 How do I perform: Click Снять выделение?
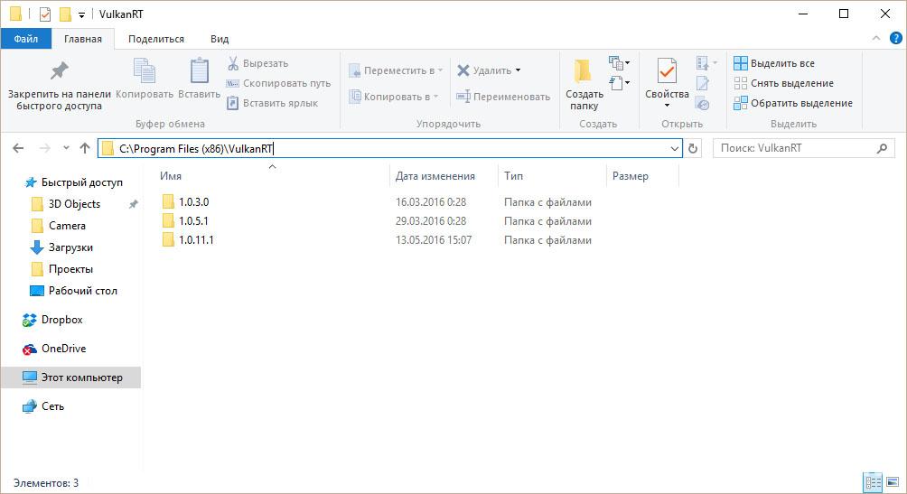coord(784,83)
